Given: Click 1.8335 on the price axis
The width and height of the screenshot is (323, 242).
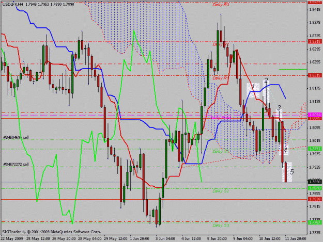Looking at the screenshot, I should click(x=315, y=36).
